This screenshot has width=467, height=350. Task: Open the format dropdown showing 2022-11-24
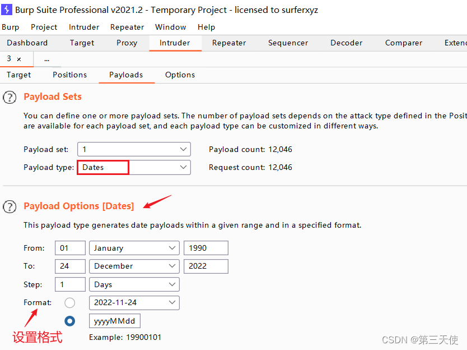coord(134,302)
